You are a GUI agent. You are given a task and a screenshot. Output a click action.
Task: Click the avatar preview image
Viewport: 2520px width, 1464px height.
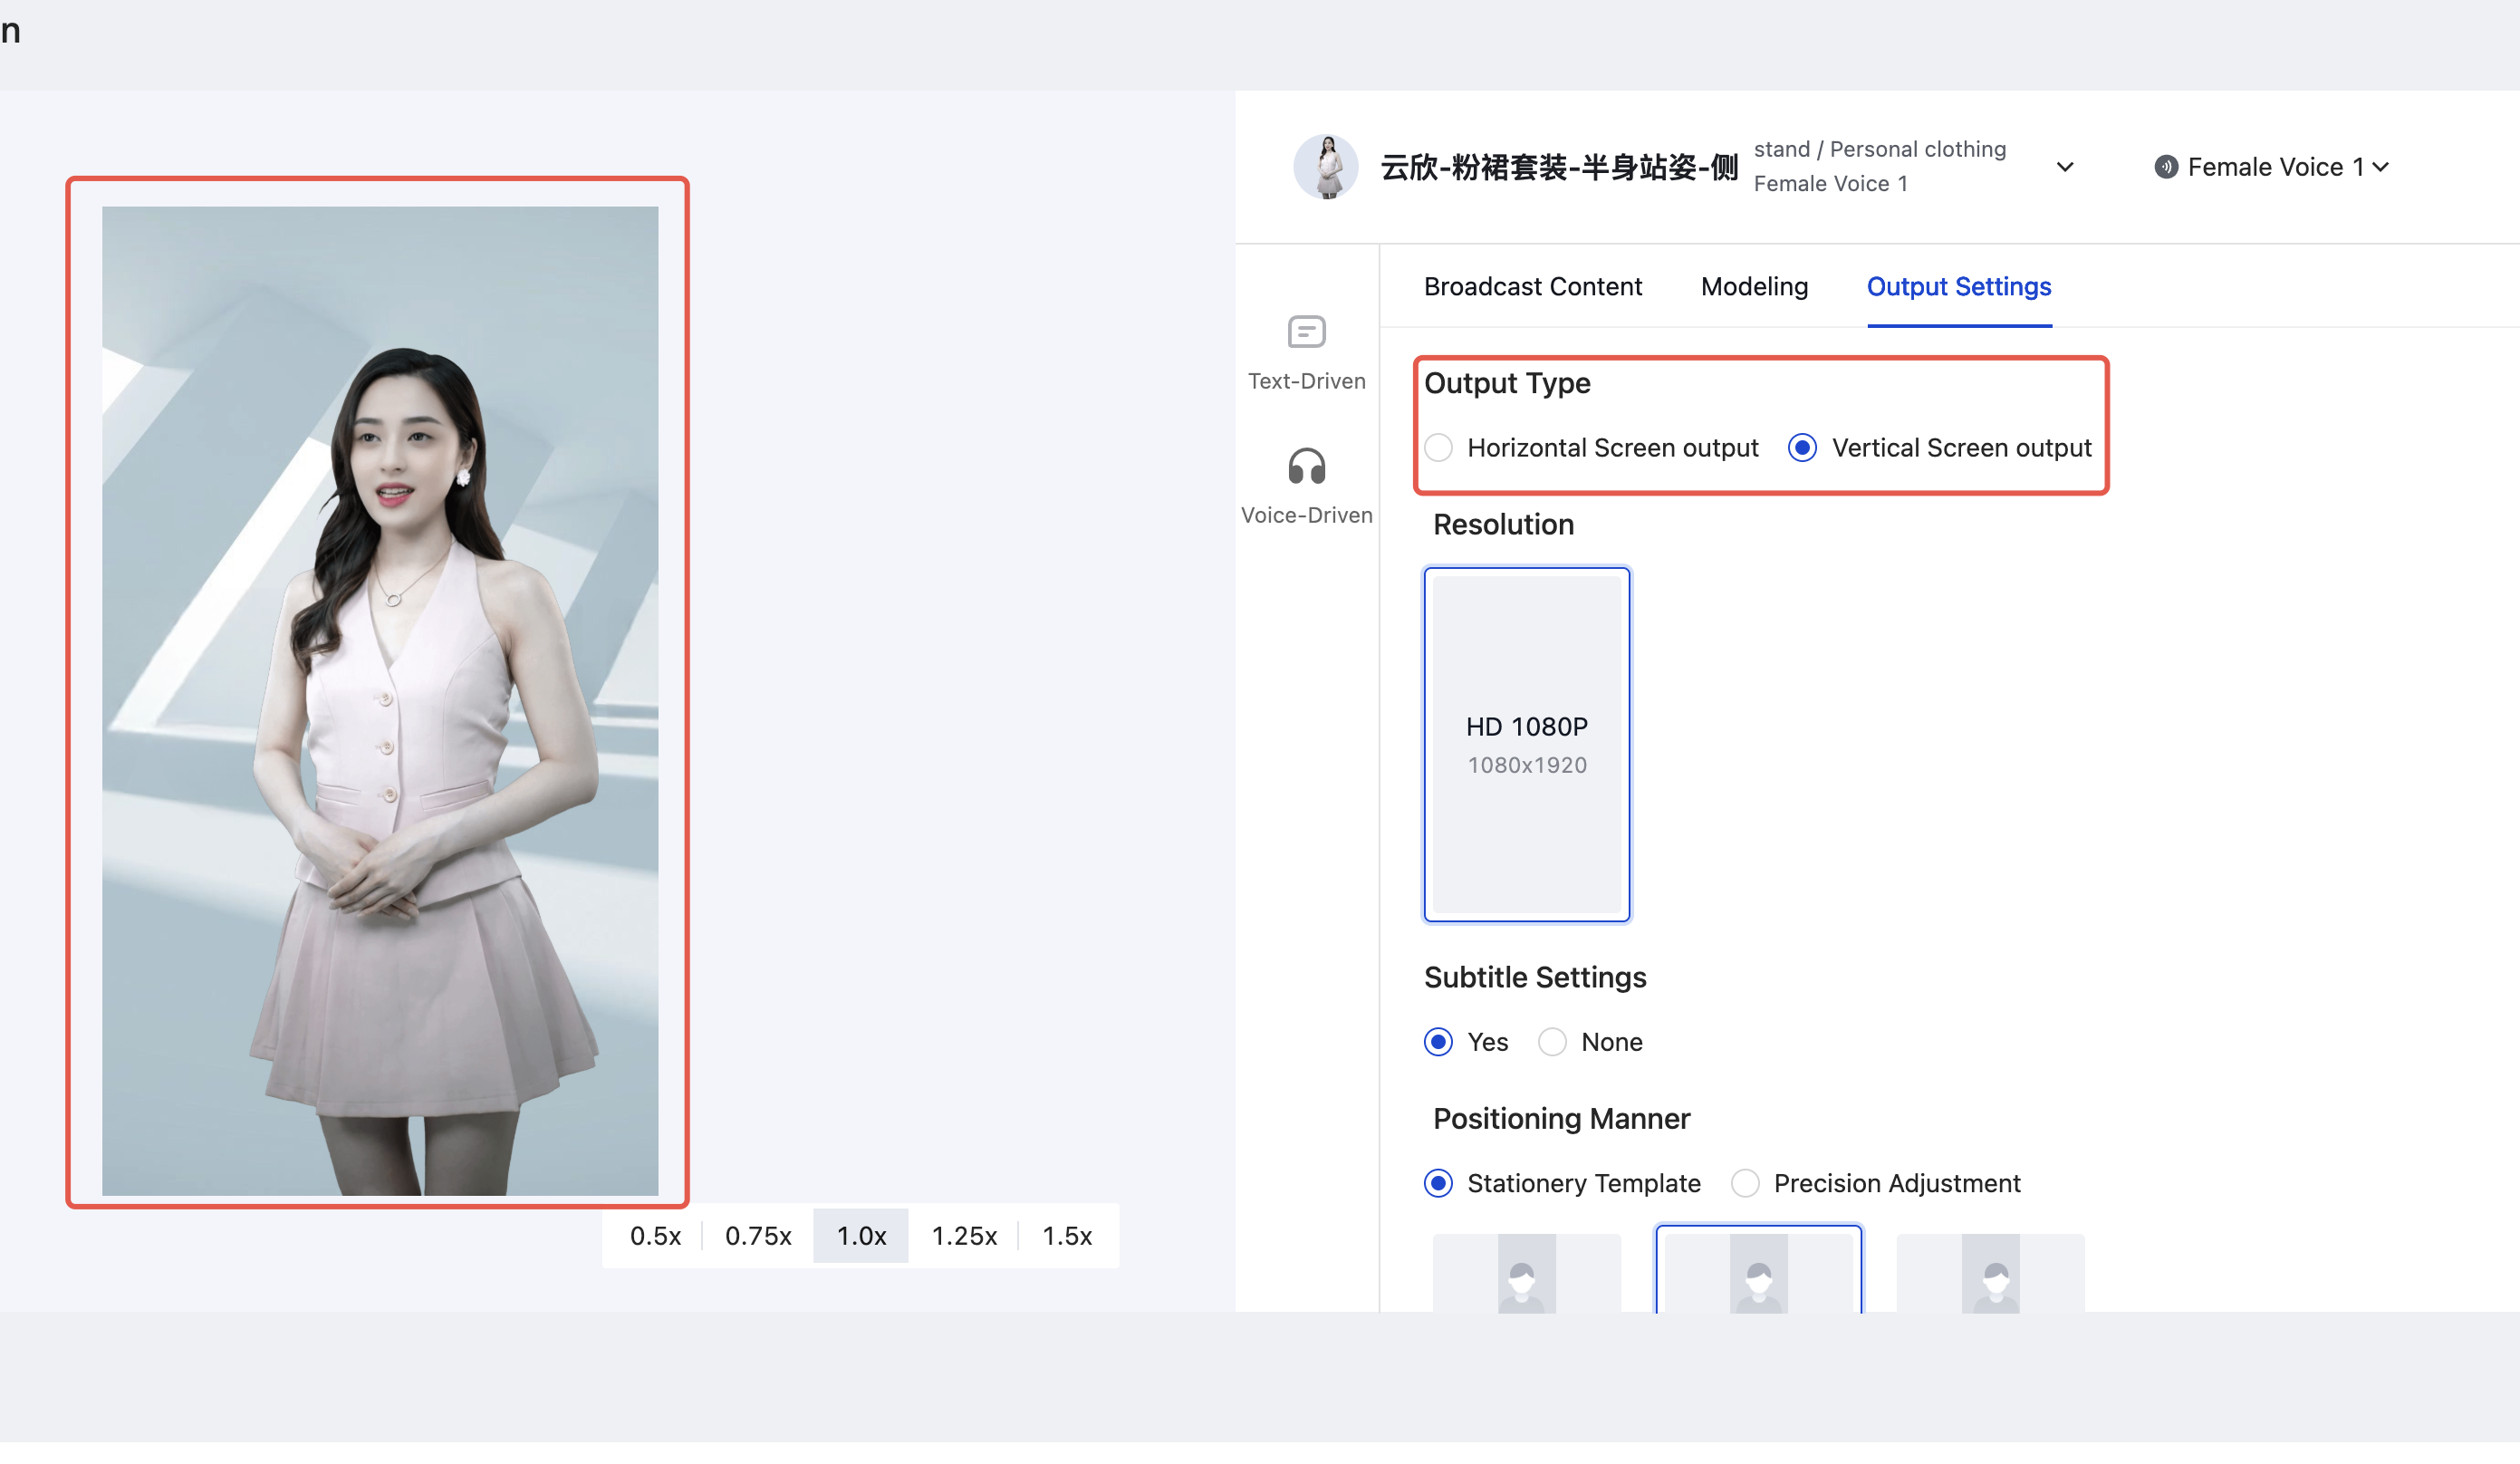click(380, 700)
